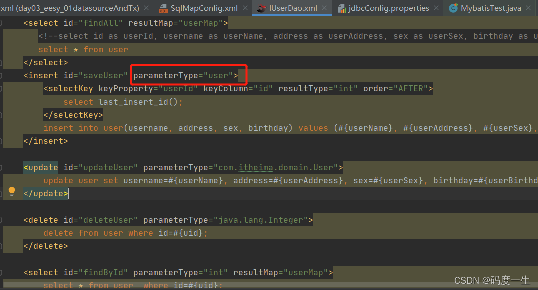Click the jdbcConfig.properties file icon
Image resolution: width=538 pixels, height=290 pixels.
tap(342, 8)
